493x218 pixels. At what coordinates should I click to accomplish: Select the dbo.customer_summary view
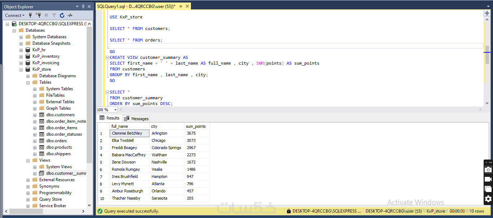[x=66, y=173]
